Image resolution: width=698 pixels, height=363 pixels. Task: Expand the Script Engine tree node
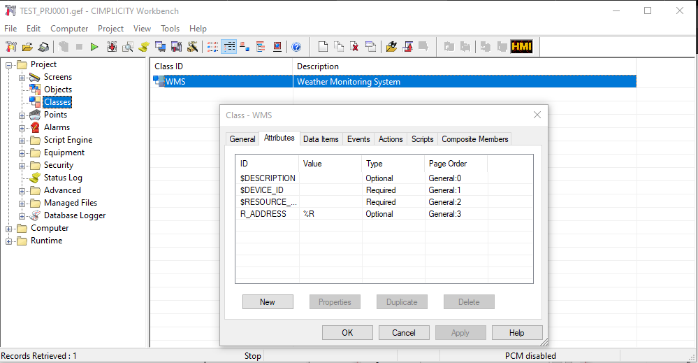coord(22,141)
